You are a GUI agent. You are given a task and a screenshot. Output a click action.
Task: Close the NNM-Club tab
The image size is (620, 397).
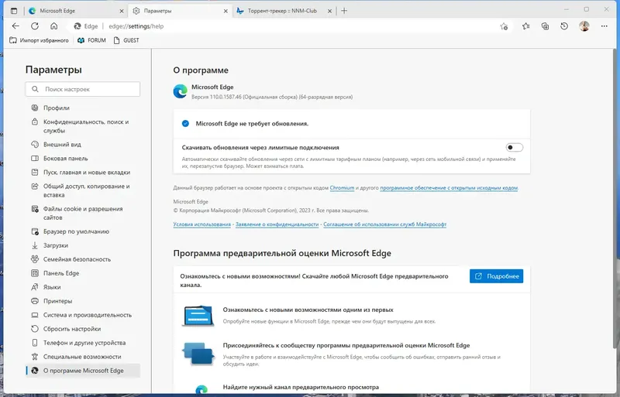pyautogui.click(x=329, y=11)
